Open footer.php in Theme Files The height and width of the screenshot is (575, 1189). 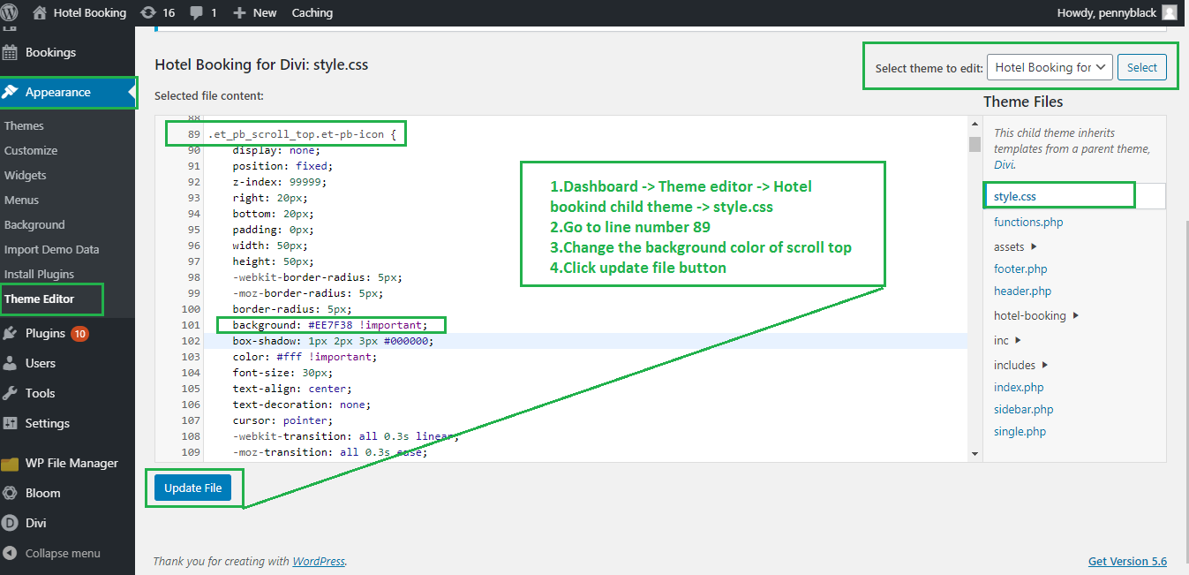click(1020, 269)
